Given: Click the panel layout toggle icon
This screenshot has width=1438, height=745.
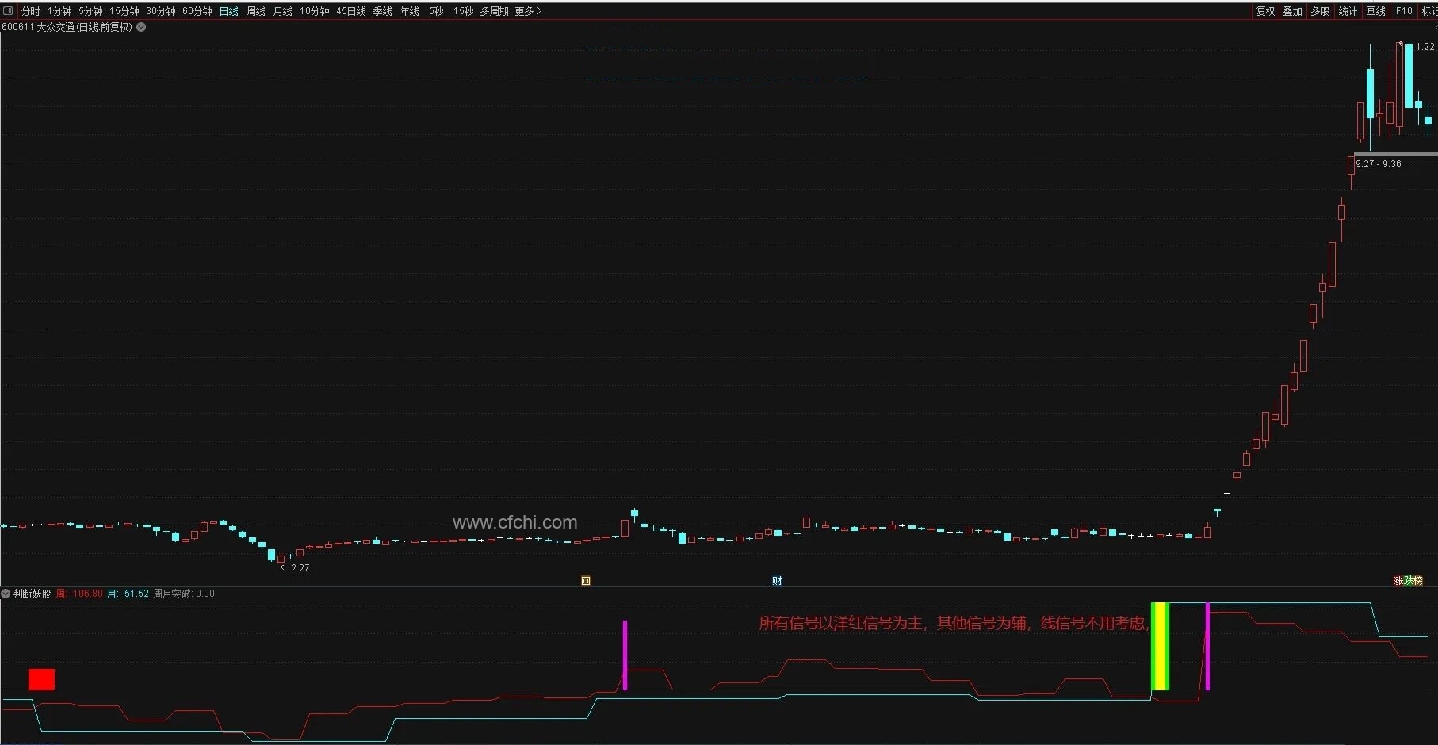Looking at the screenshot, I should click(8, 11).
